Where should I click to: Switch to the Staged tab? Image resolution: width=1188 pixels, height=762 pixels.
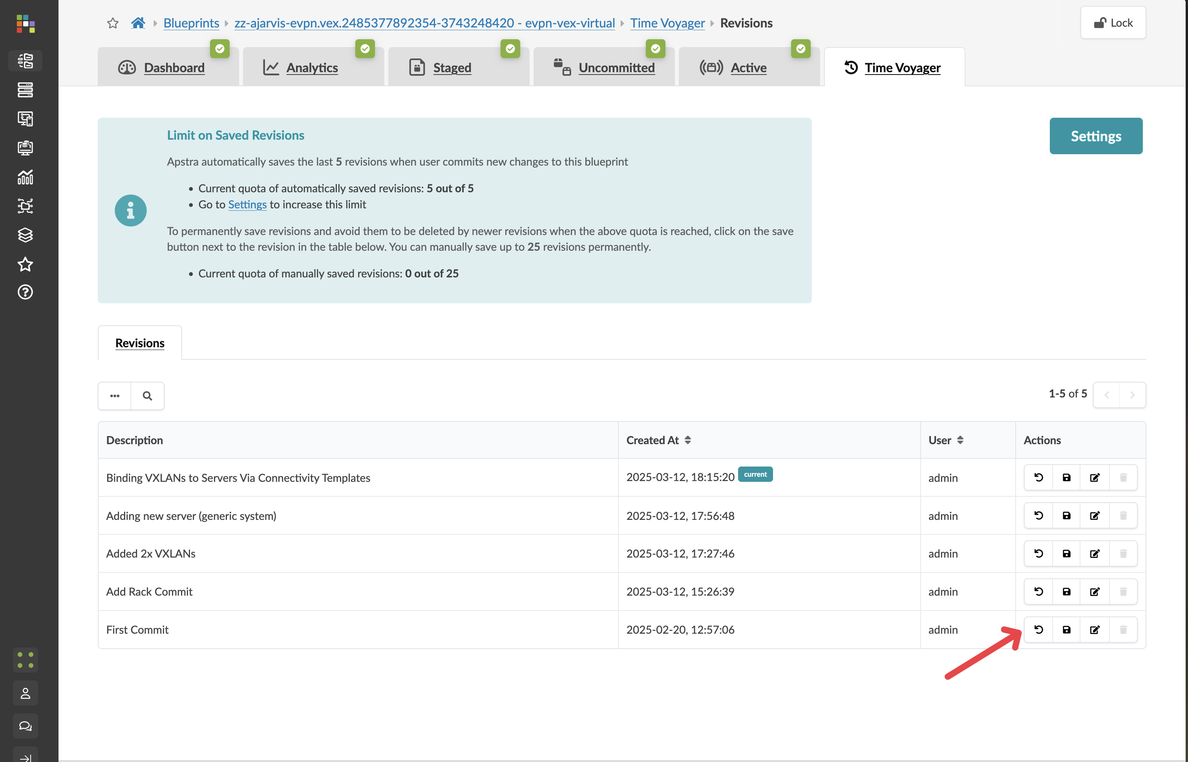point(451,68)
